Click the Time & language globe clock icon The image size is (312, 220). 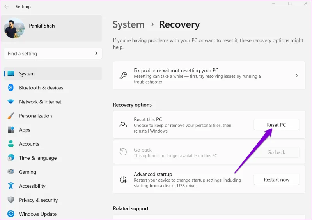point(11,158)
